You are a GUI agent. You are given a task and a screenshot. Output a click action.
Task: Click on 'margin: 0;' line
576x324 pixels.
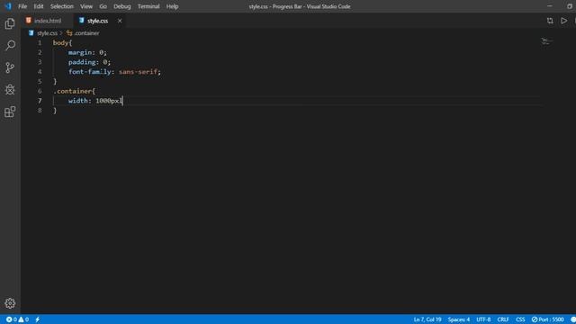(x=87, y=52)
